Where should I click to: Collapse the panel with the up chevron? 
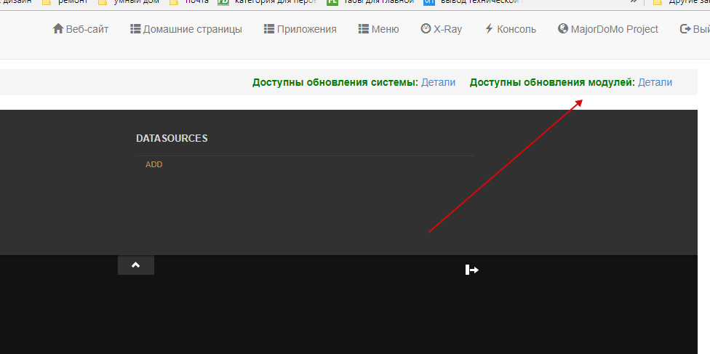(x=136, y=265)
